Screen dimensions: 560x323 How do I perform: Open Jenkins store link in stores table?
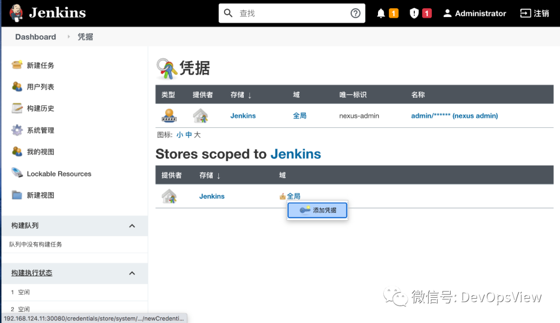coord(212,196)
